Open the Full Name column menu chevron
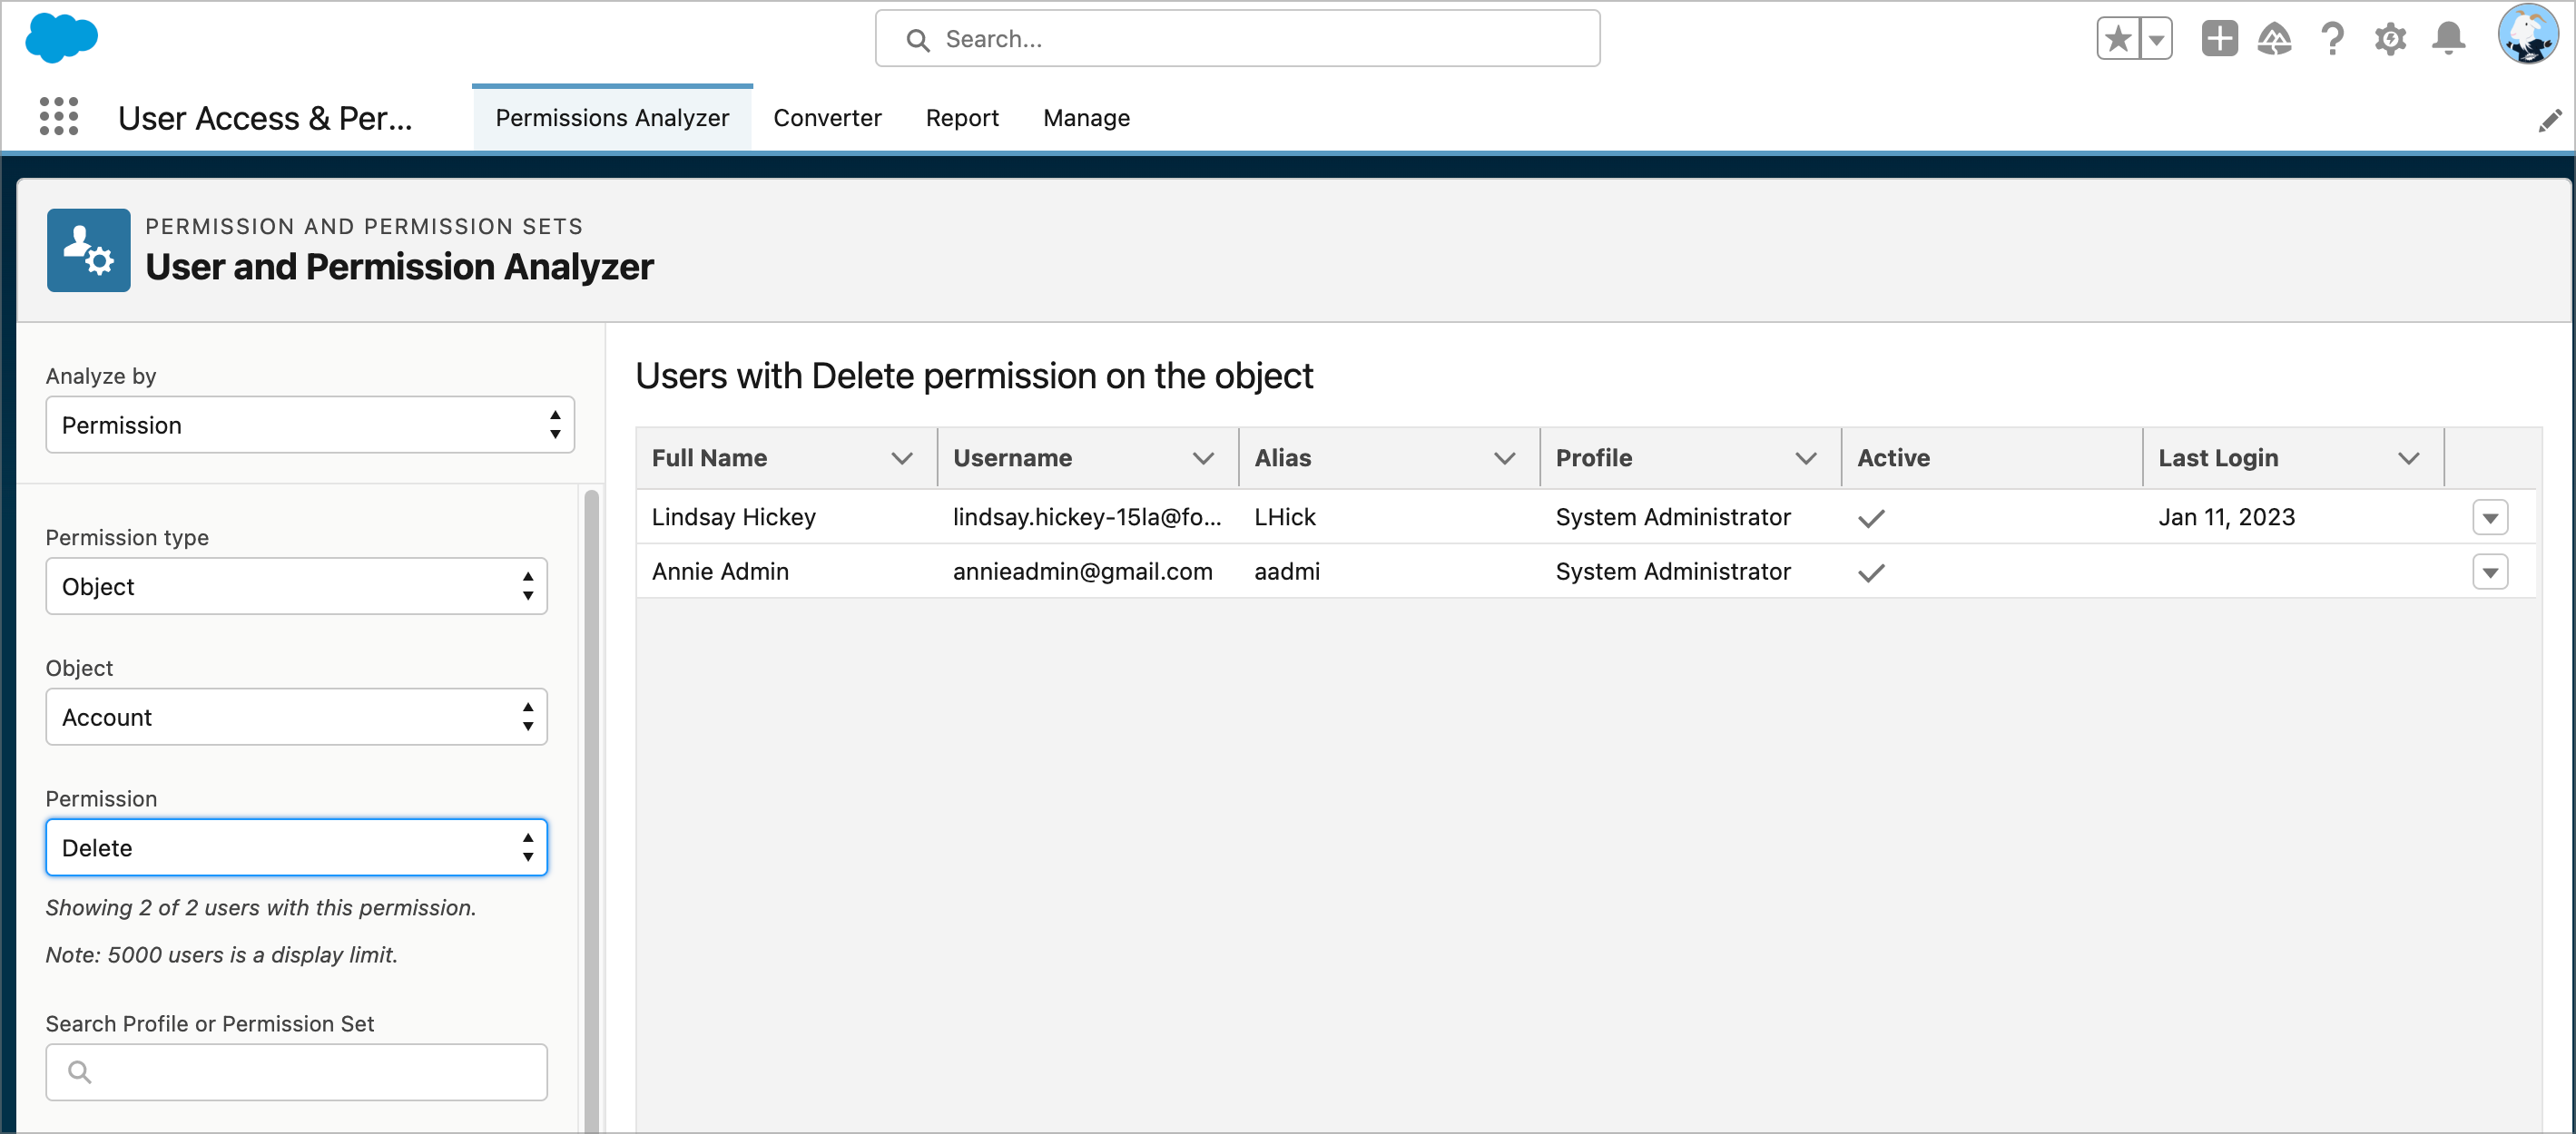The width and height of the screenshot is (2576, 1134). tap(902, 459)
